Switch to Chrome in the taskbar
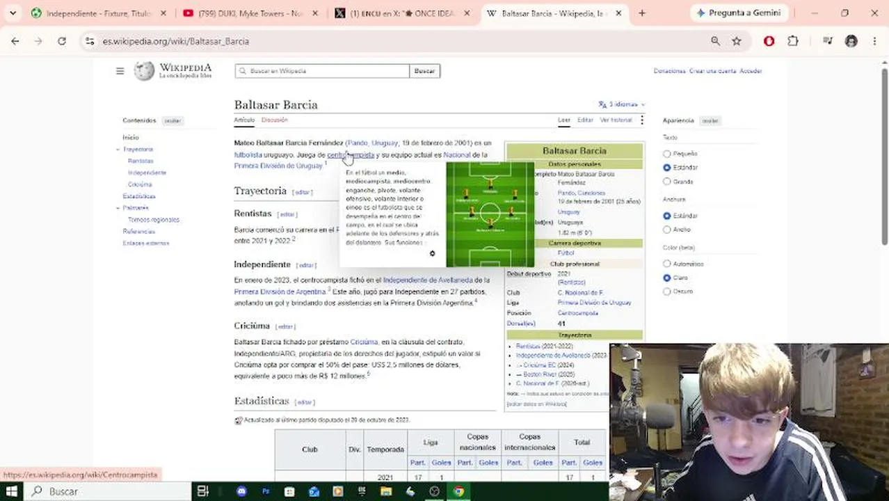Viewport: 889px width, 501px height. point(458,491)
